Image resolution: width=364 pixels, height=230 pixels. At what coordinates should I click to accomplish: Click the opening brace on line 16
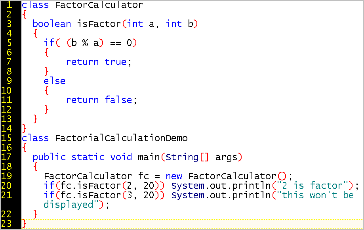click(x=25, y=148)
